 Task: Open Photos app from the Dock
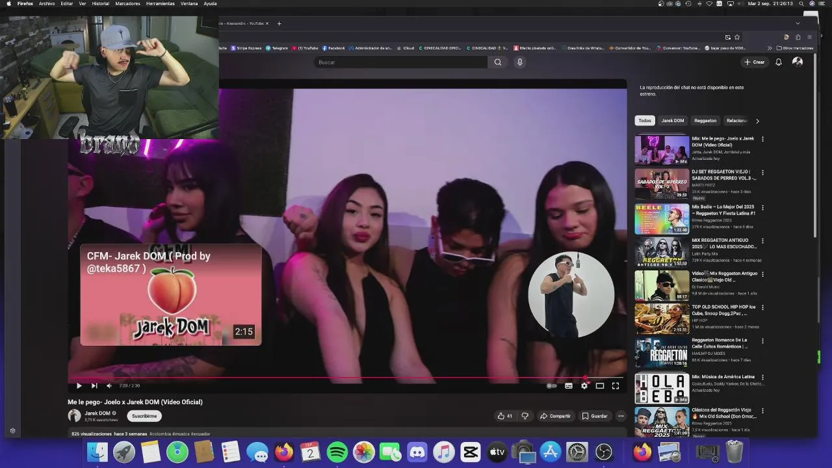[x=364, y=452]
